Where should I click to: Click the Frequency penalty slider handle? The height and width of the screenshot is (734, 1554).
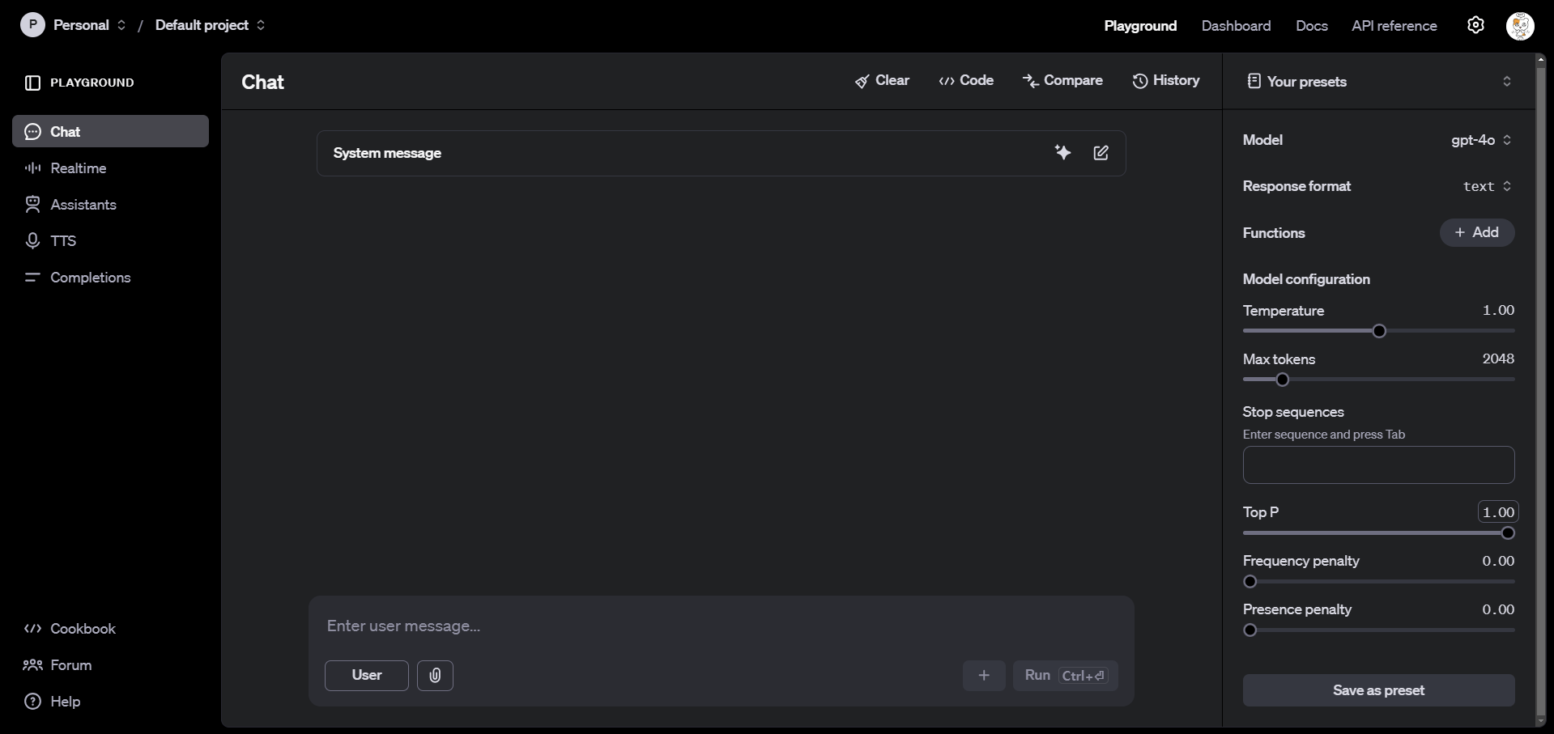[x=1250, y=581]
